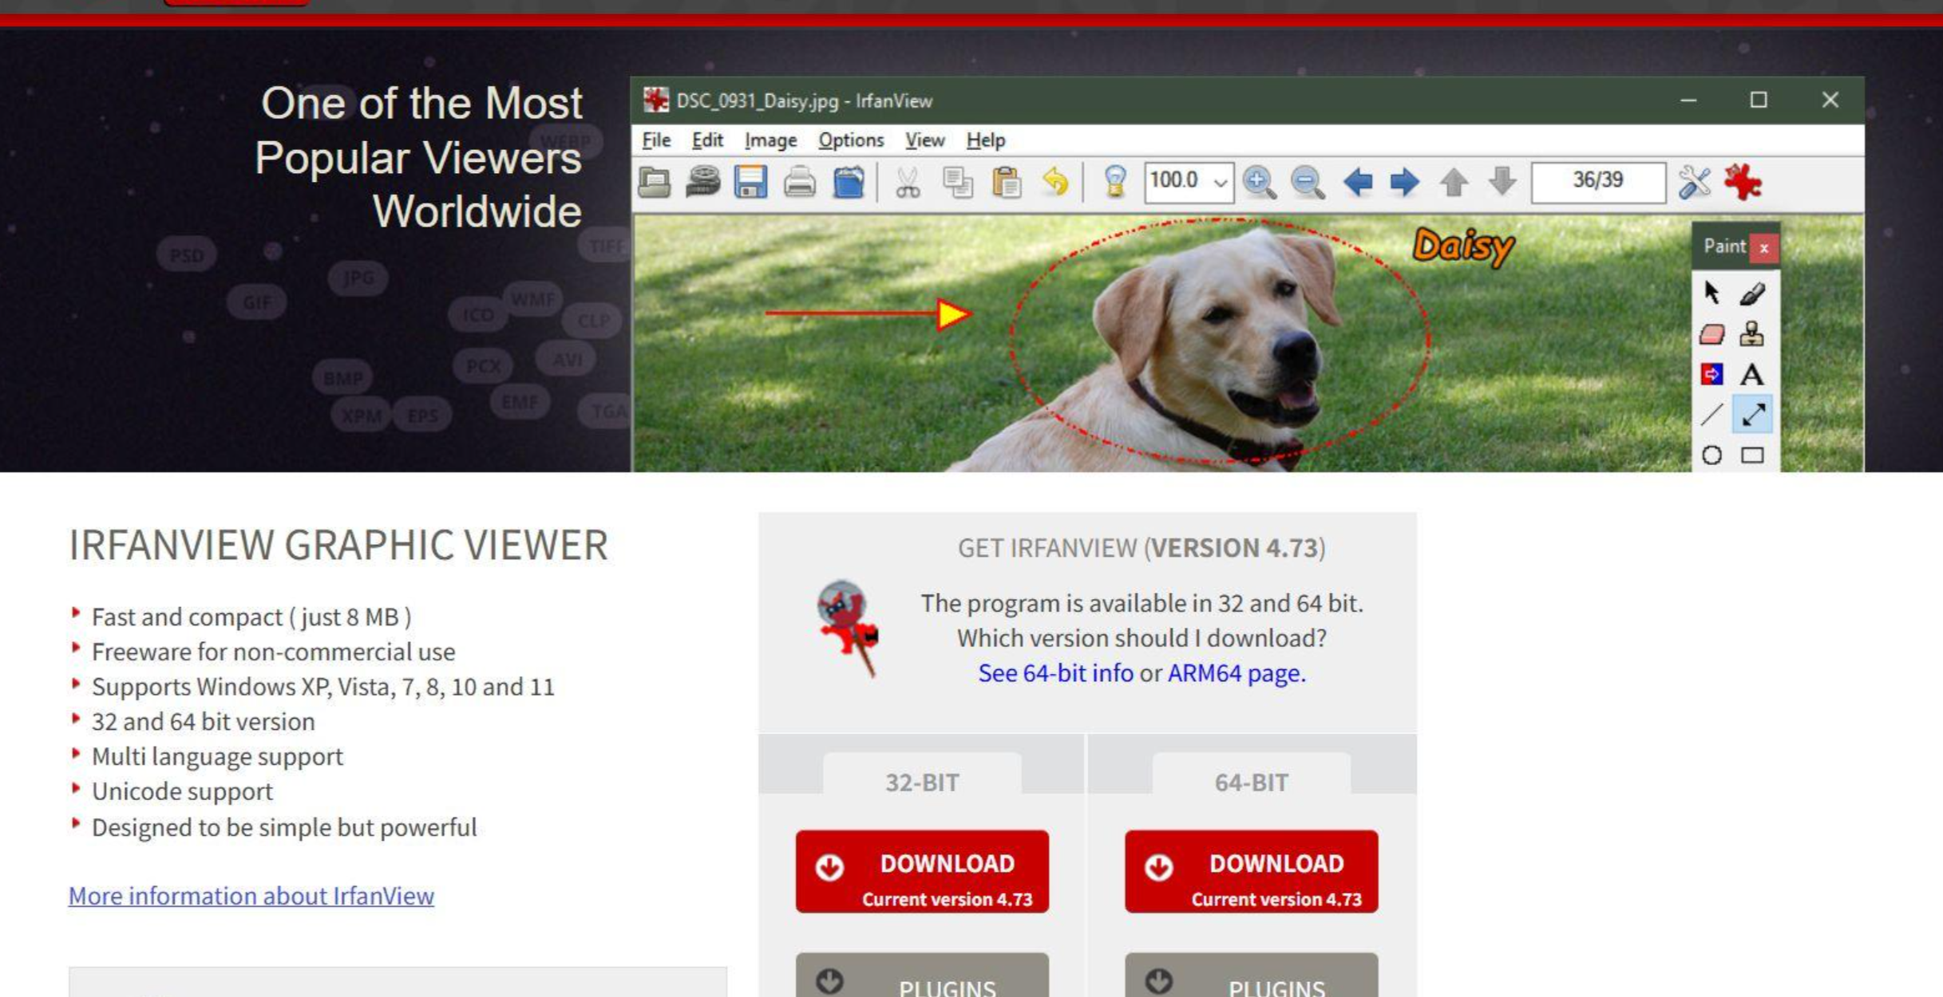
Task: Select the arrow line tool in Paint
Action: (1752, 415)
